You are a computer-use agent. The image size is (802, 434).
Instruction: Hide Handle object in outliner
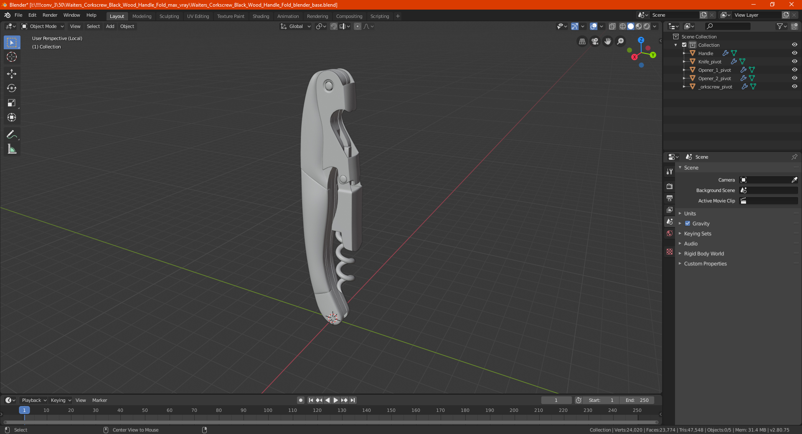[794, 53]
